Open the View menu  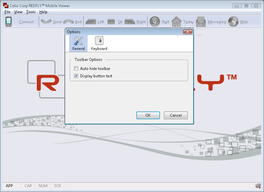click(x=18, y=12)
